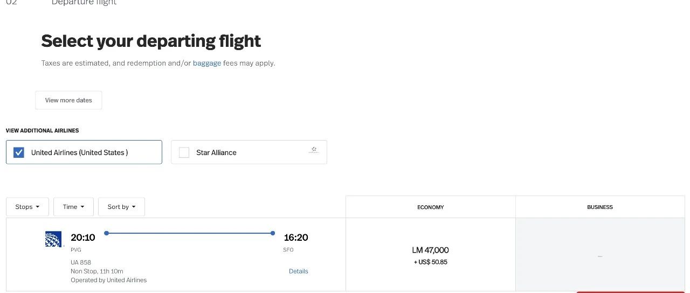The image size is (690, 293).
Task: Follow the baggage fees link
Action: coord(207,63)
